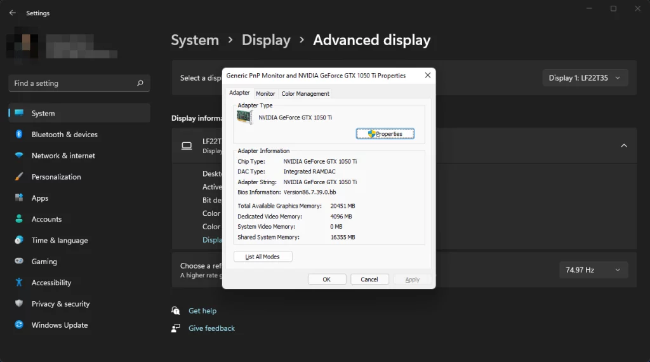Screen dimensions: 650x362
Task: Click Integrated RAMDAC text
Action: 309,171
